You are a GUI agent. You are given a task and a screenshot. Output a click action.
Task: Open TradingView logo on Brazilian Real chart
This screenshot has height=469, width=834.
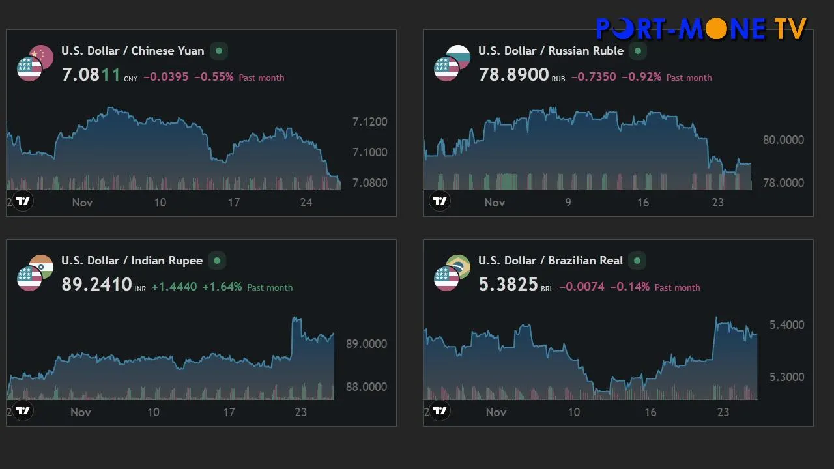coord(440,410)
